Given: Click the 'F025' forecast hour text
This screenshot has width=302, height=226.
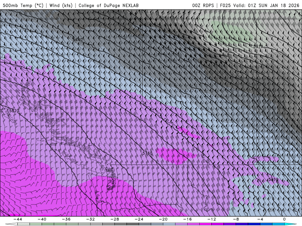Looking at the screenshot, I should pos(225,5).
